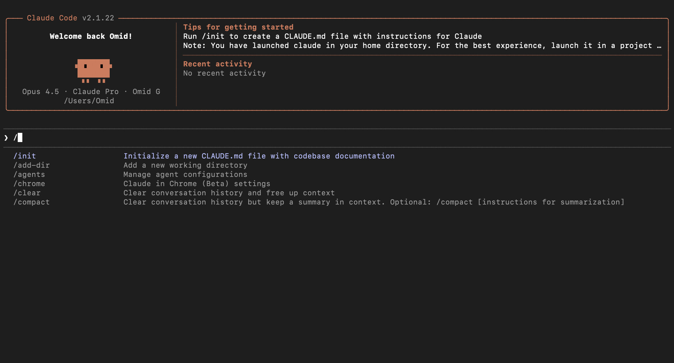Click the /Users/Omid path text
674x363 pixels.
pyautogui.click(x=89, y=101)
